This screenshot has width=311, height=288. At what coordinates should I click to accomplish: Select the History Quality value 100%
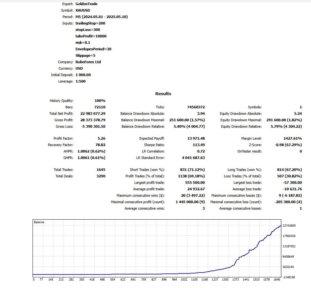point(100,101)
